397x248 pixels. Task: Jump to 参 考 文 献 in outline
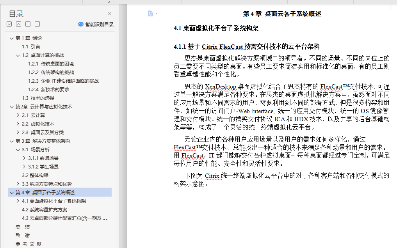28,244
